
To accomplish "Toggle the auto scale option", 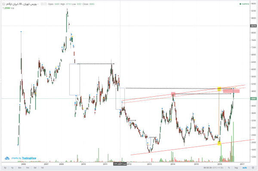I will pyautogui.click(x=245, y=168).
